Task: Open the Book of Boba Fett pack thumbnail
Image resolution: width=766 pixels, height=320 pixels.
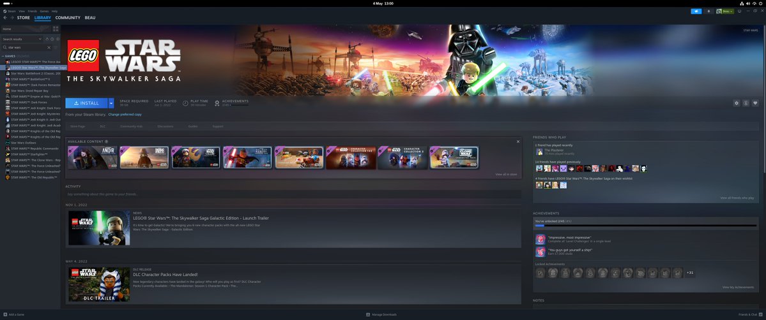Action: [x=144, y=157]
